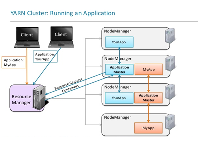Click YourApp container in third NodeManager
198x154 pixels.
119,98
